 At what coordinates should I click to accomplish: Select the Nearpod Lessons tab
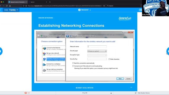pyautogui.click(x=18, y=2)
